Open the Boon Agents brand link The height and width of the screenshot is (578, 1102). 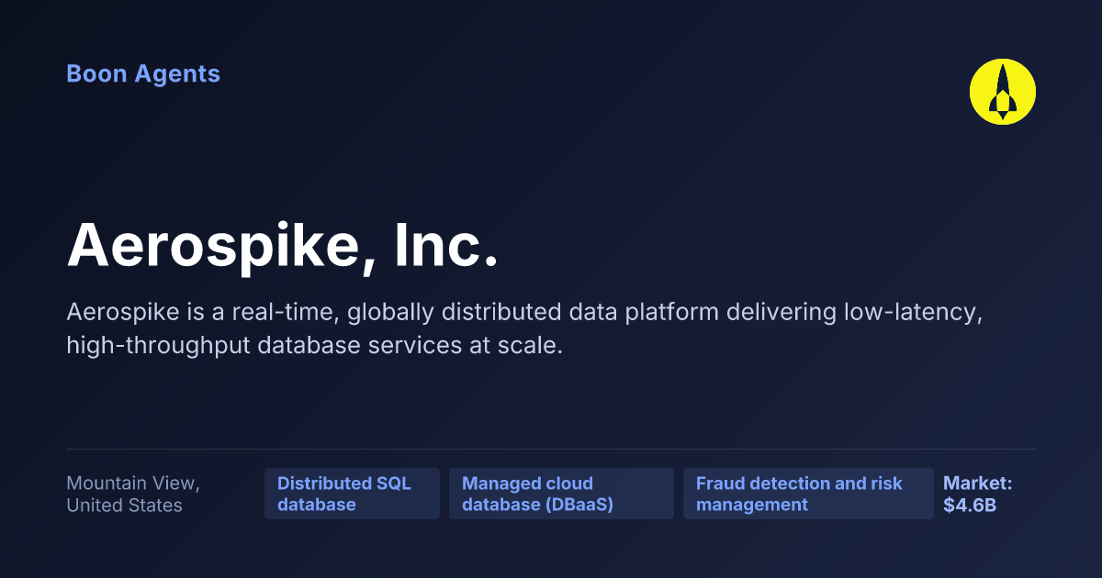[143, 73]
